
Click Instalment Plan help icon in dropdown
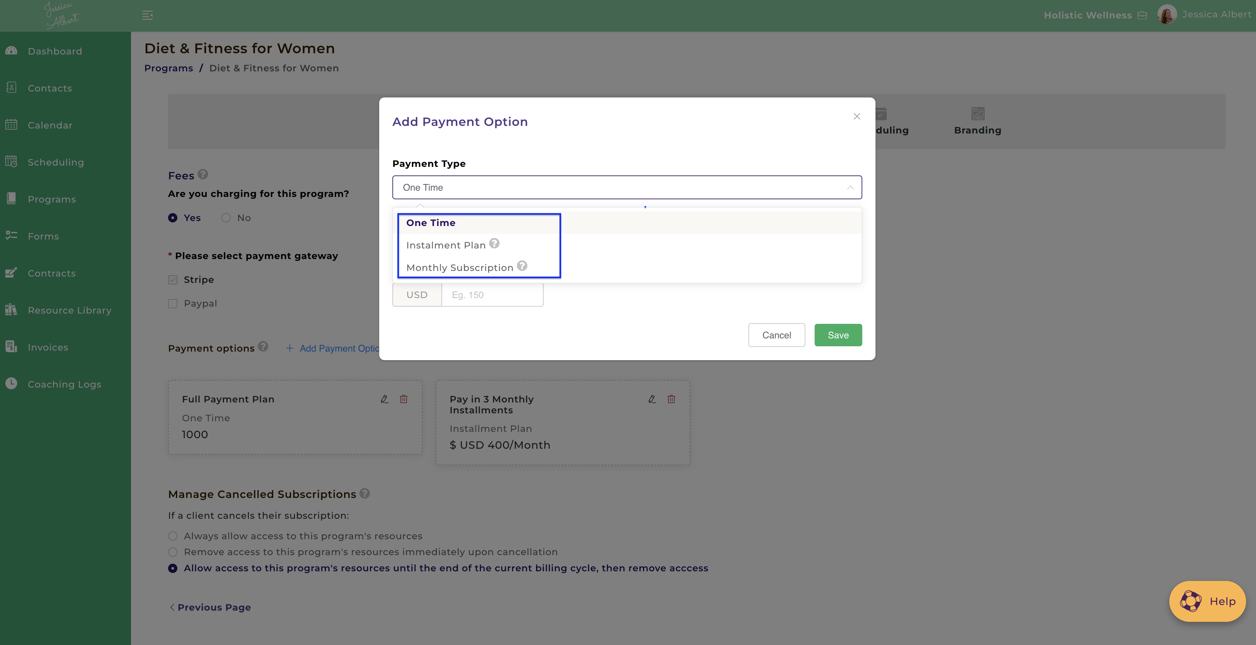tap(494, 243)
